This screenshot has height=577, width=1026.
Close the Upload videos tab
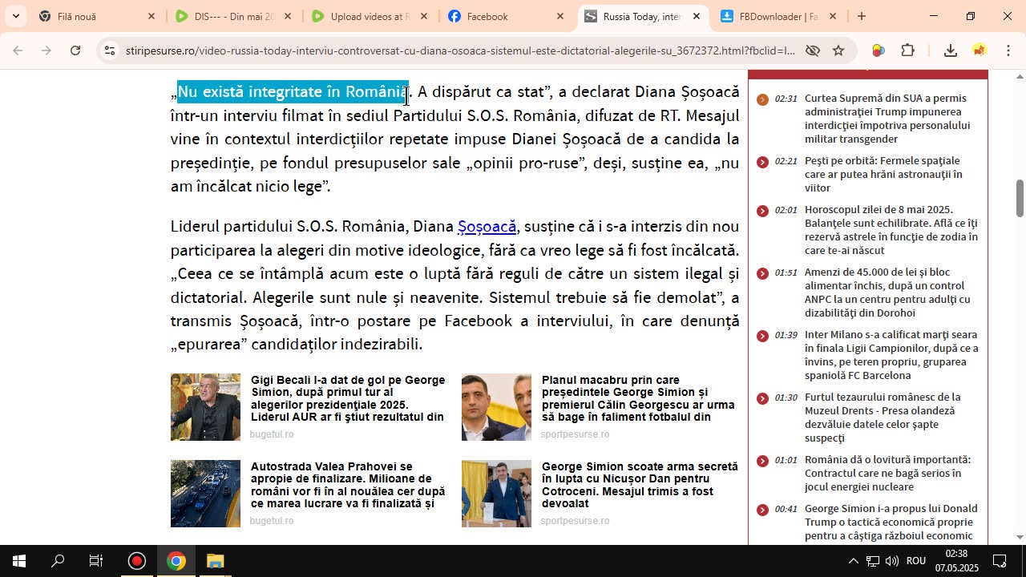click(424, 16)
